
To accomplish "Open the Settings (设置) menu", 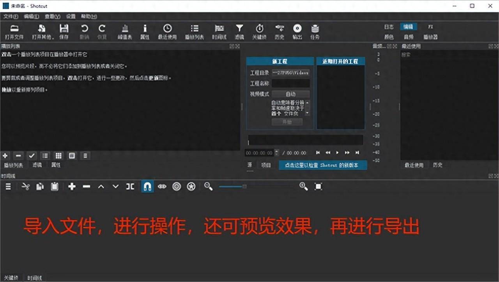I will (x=71, y=16).
